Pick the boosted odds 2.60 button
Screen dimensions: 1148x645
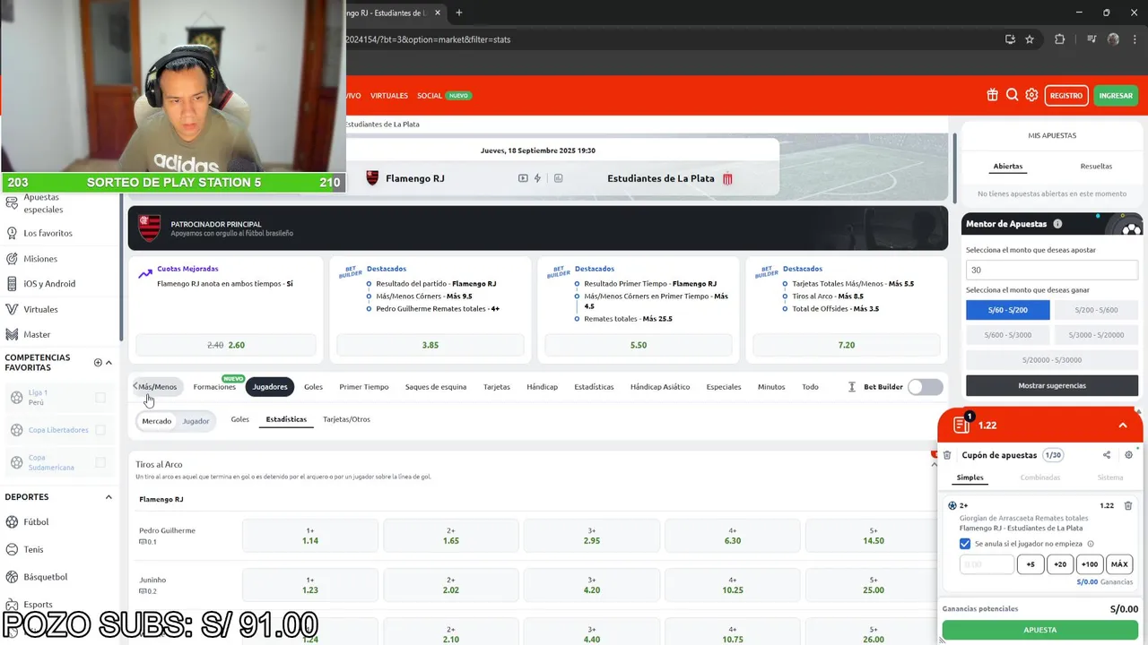[x=226, y=345]
